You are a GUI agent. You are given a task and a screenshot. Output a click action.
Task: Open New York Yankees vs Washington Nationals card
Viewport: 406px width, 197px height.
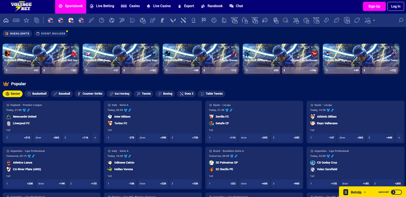point(281,59)
